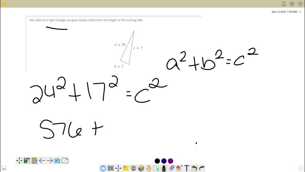Open the notification bell

[284, 4]
